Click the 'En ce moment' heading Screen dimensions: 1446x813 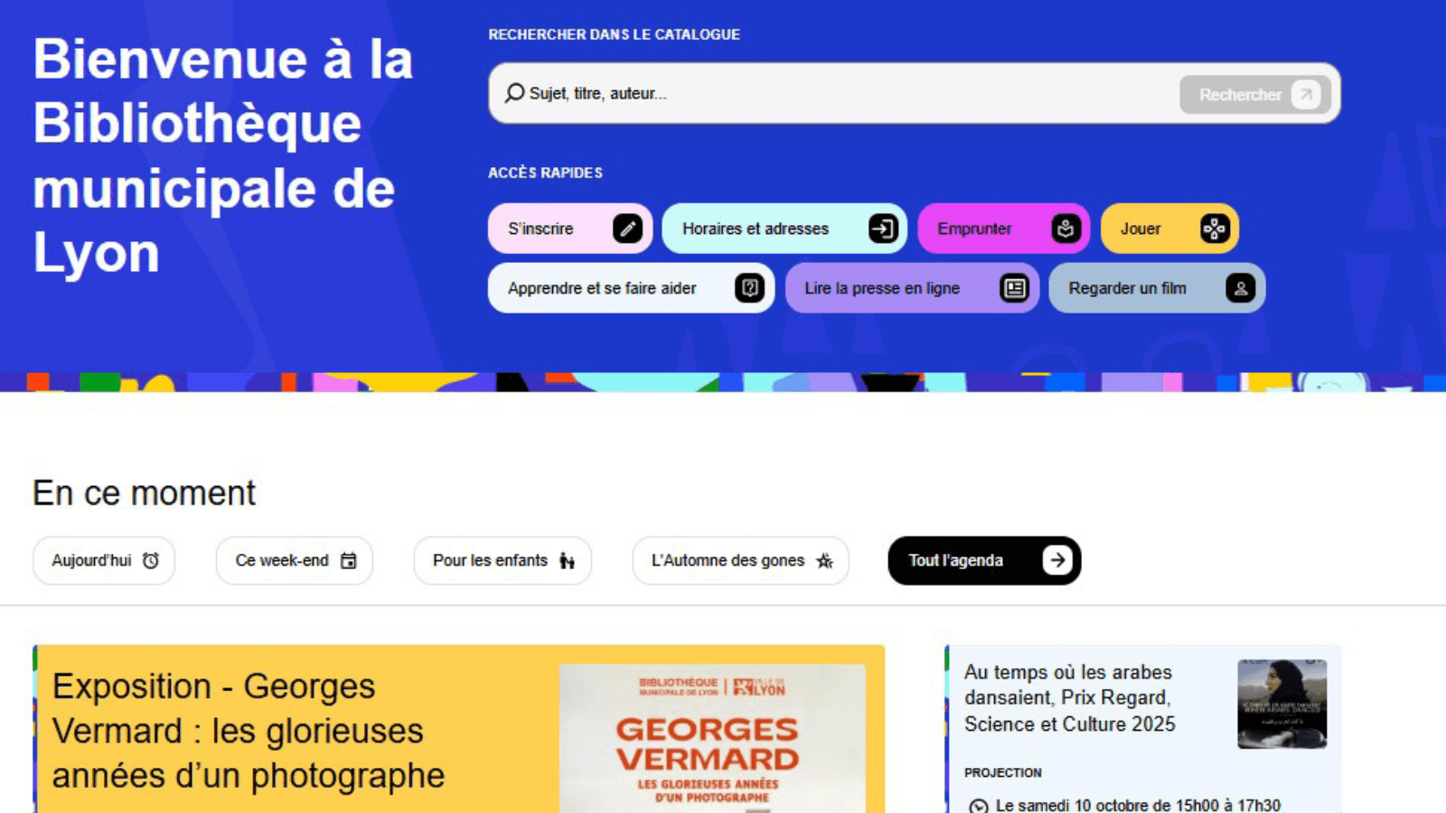click(145, 493)
